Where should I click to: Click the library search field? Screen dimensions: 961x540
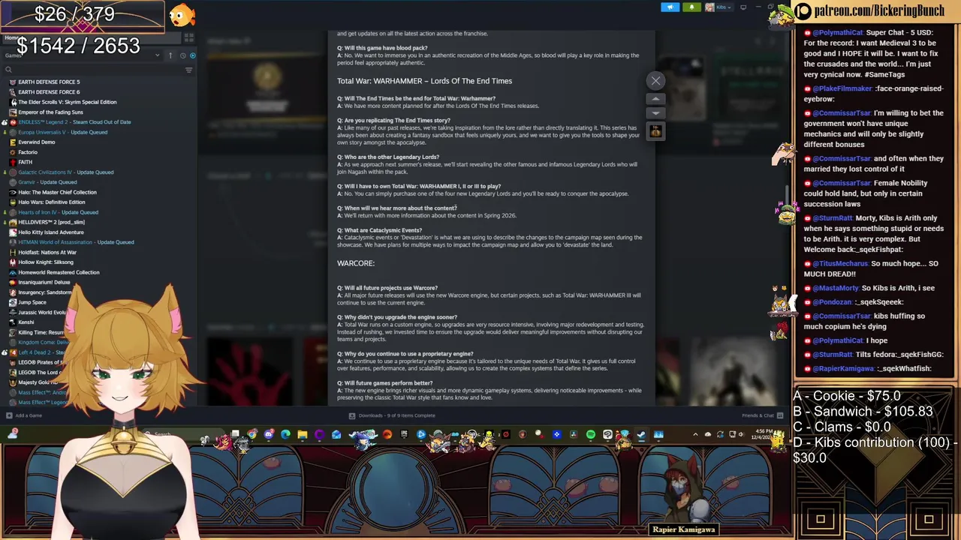pos(94,70)
